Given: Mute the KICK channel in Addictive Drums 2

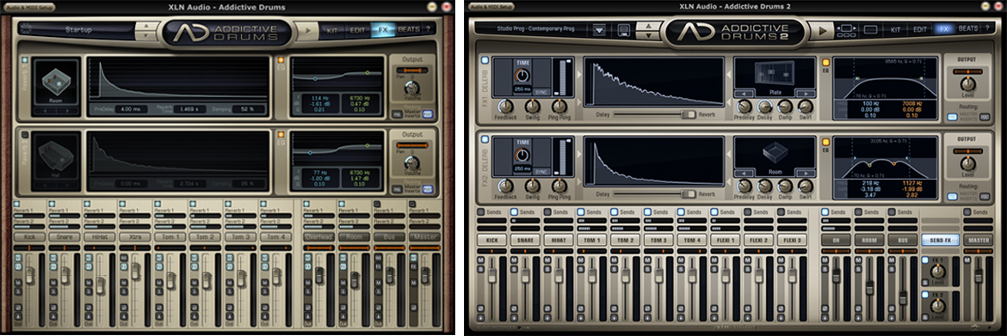Looking at the screenshot, I should click(480, 260).
